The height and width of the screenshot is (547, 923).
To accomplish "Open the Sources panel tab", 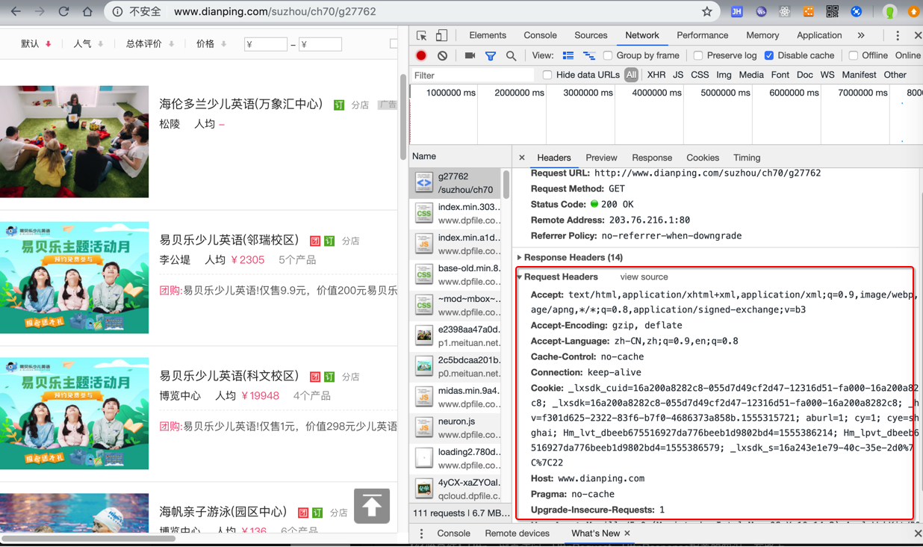I will pos(591,35).
